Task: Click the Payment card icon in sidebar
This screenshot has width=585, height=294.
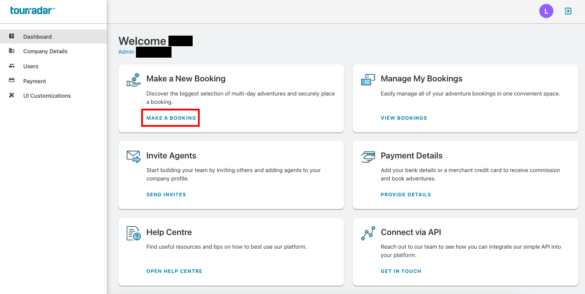Action: click(x=12, y=81)
